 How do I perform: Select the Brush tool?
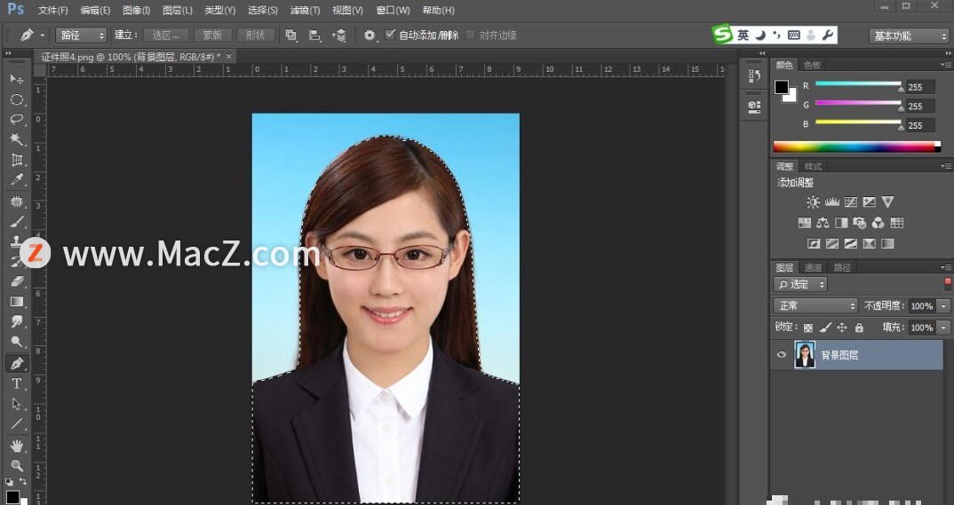[x=16, y=222]
